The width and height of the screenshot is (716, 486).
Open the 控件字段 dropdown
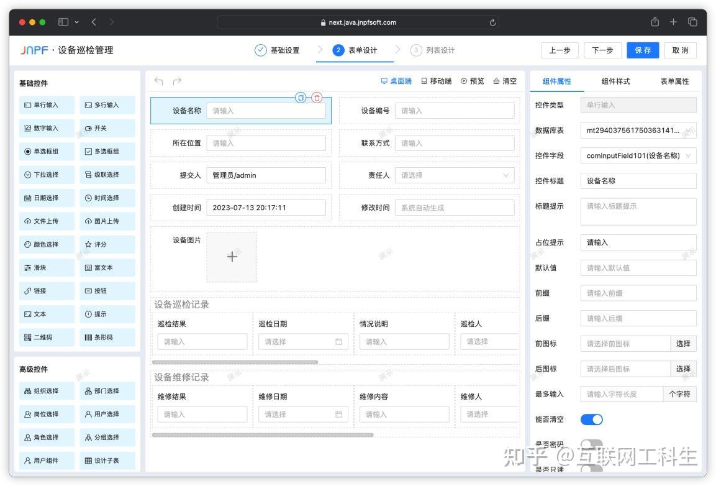click(638, 155)
